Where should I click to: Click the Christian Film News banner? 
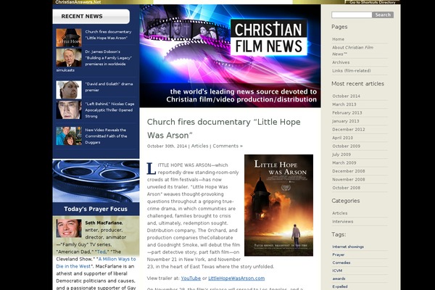(x=230, y=56)
